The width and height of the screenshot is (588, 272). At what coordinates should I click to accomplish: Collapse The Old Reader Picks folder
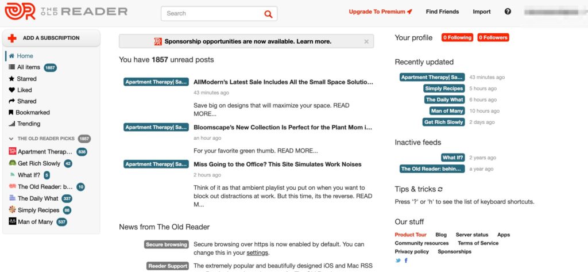11,139
